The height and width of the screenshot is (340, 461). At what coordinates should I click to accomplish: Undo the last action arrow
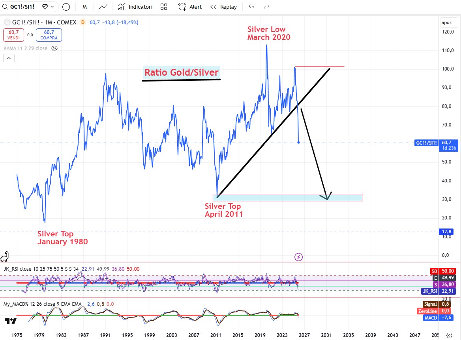[251, 7]
